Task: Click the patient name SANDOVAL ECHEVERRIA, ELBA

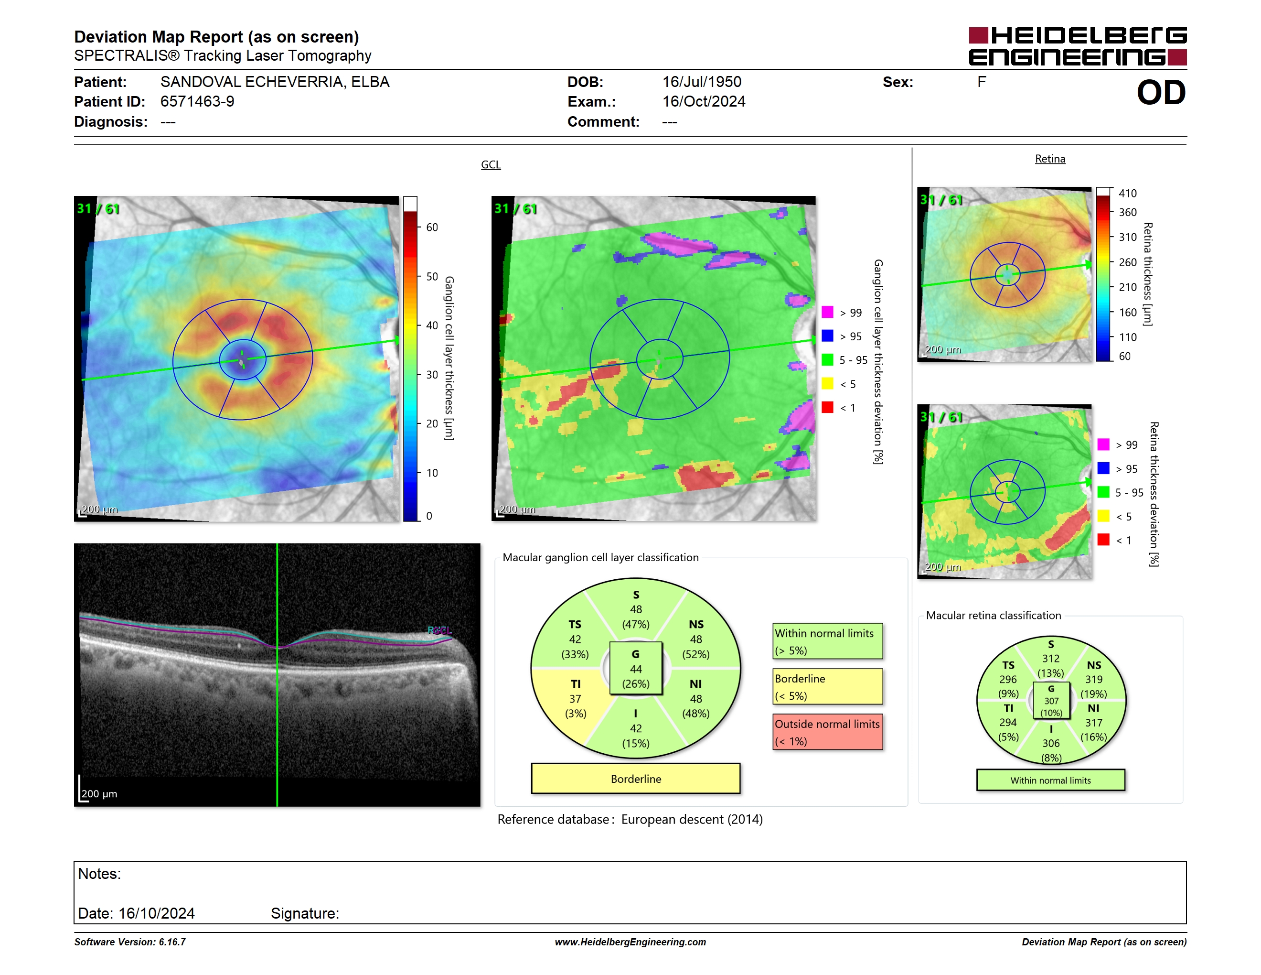Action: 275,82
